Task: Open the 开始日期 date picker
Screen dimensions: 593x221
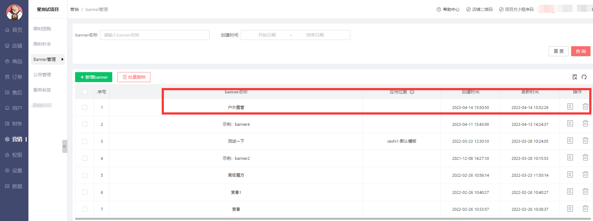Action: click(x=267, y=35)
